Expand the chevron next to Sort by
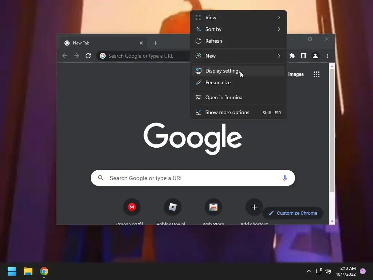 [279, 29]
